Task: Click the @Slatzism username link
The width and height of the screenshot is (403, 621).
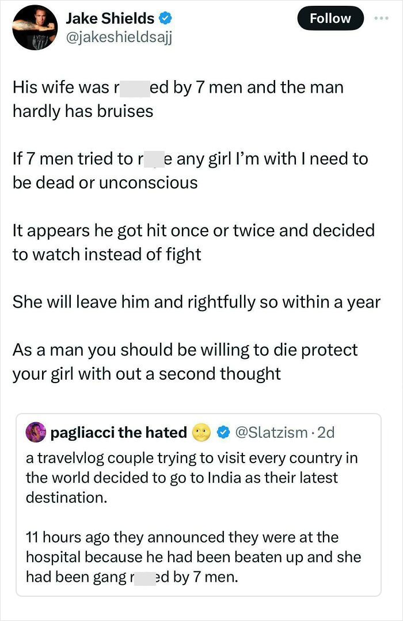Action: coord(271,431)
